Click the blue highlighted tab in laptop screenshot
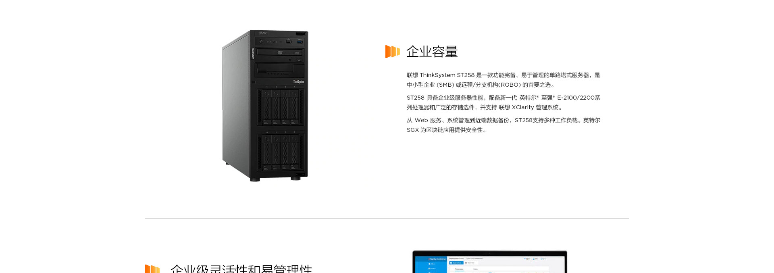Screen dimensions: 774x273 tap(457, 263)
